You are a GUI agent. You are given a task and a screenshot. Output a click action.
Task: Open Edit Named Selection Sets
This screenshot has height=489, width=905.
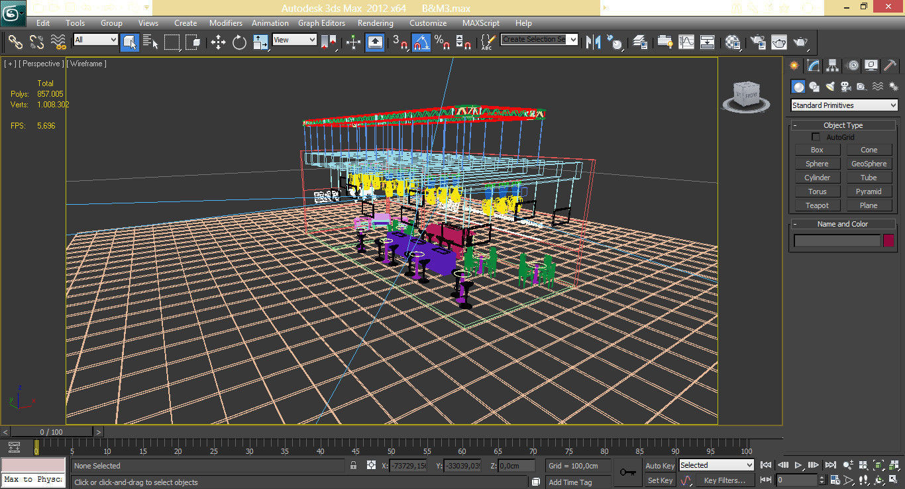(x=487, y=42)
